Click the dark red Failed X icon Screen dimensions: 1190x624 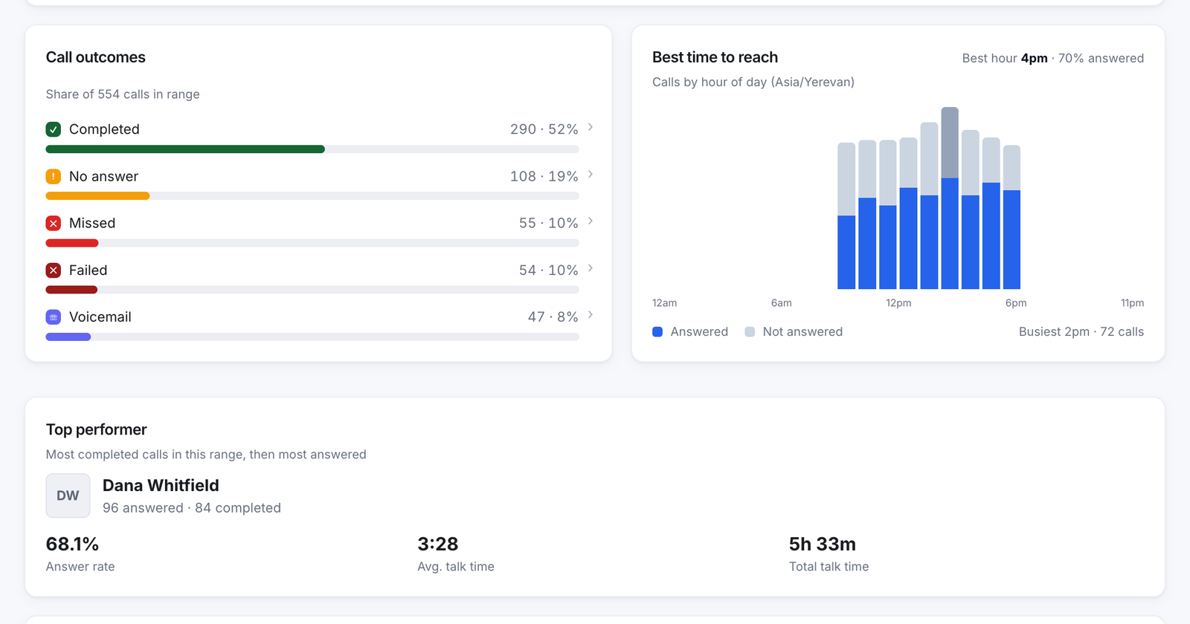coord(54,270)
